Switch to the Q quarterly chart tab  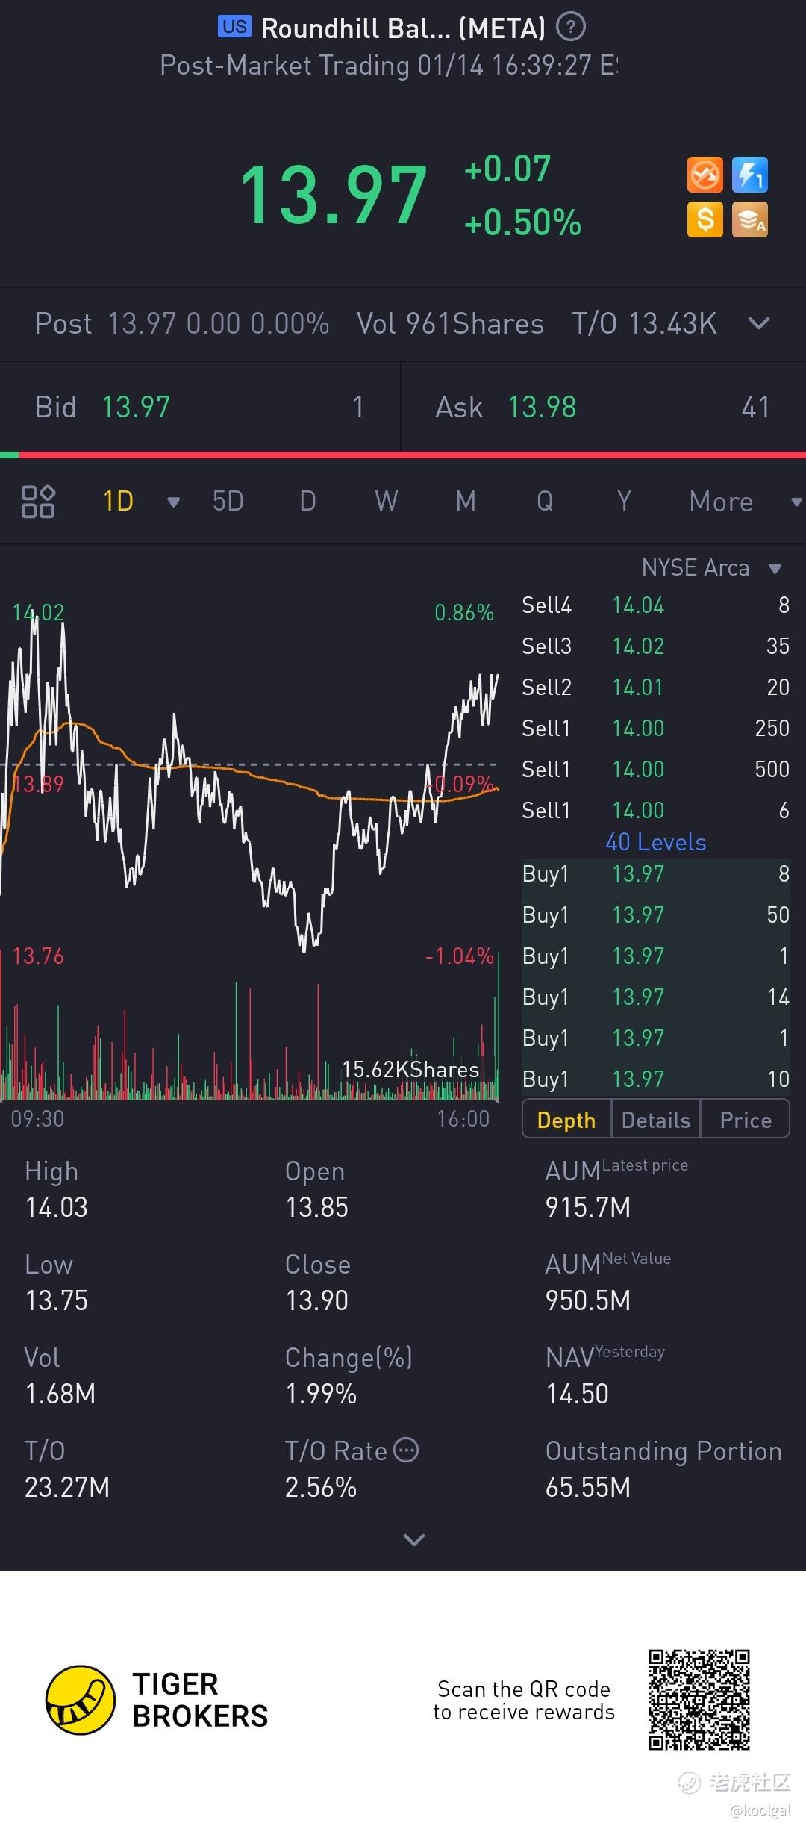tap(545, 501)
